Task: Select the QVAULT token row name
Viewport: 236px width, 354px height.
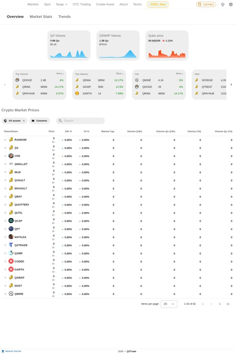Action: 20,180
